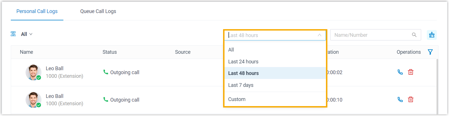Click the delete trash icon in first row
449x116 pixels.
[x=411, y=72]
